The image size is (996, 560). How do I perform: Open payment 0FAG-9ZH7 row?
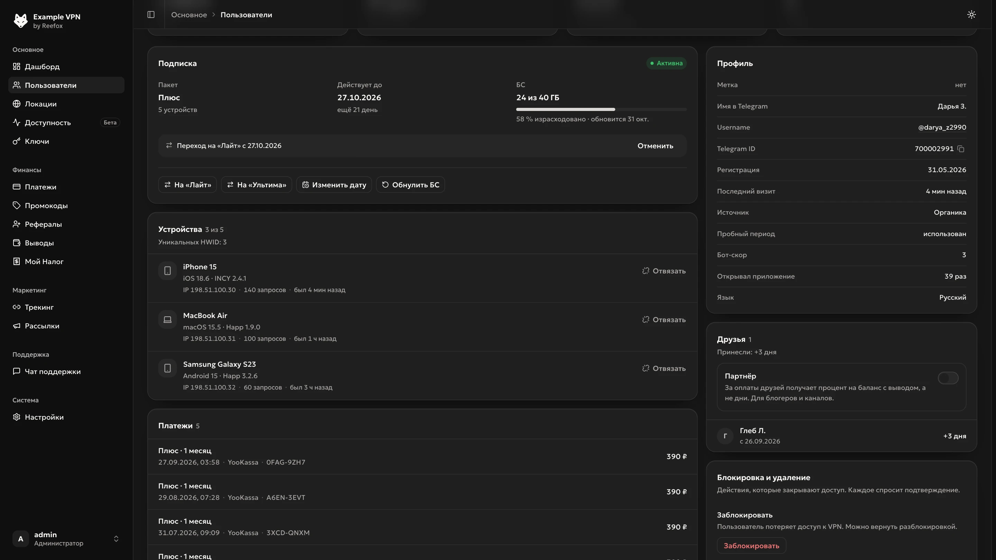[x=422, y=456]
